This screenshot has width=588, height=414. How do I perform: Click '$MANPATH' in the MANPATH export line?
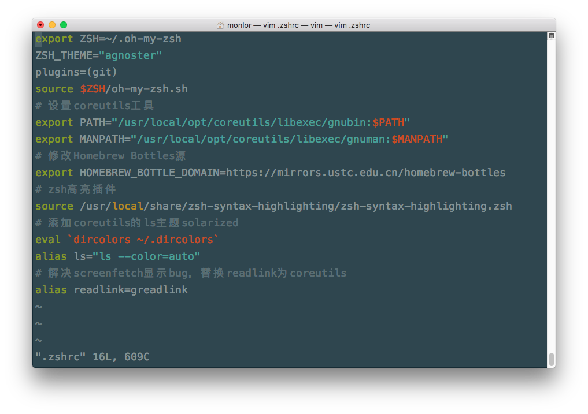point(417,139)
